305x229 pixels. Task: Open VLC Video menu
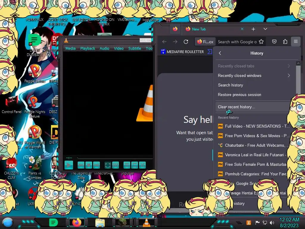(119, 49)
